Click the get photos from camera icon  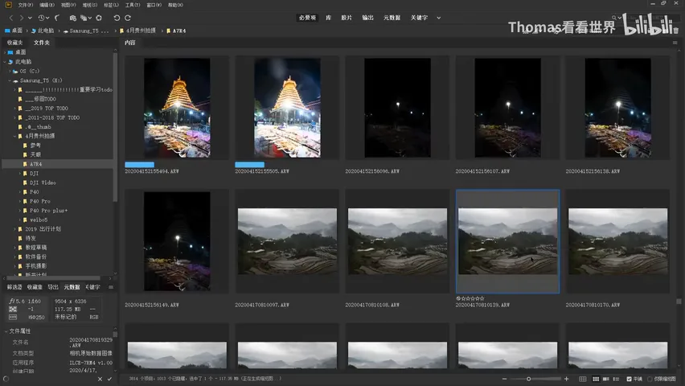[x=73, y=18]
